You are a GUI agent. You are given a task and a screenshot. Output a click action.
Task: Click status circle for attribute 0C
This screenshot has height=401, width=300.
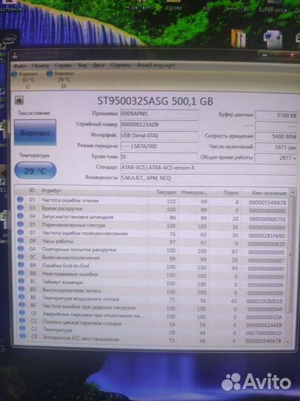coord(21,256)
